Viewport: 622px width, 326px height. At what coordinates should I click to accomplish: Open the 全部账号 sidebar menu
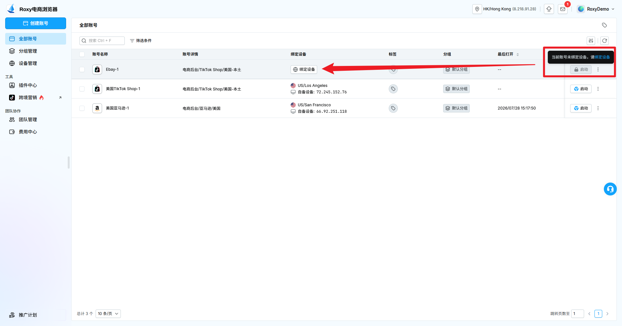(x=36, y=39)
